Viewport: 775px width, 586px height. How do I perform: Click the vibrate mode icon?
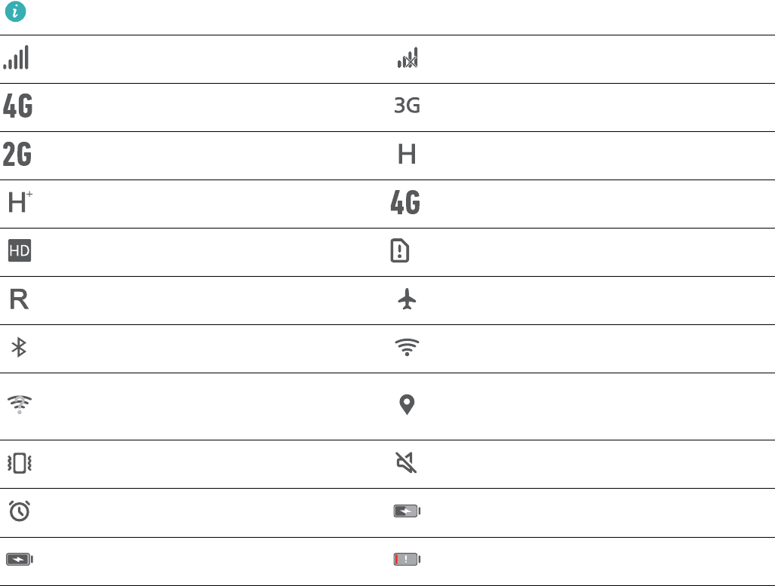click(19, 464)
